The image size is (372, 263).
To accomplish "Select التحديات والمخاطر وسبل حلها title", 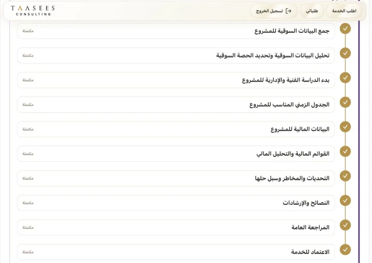I will (292, 178).
